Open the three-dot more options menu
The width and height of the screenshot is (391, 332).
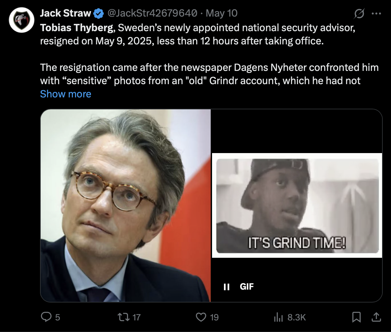point(376,14)
